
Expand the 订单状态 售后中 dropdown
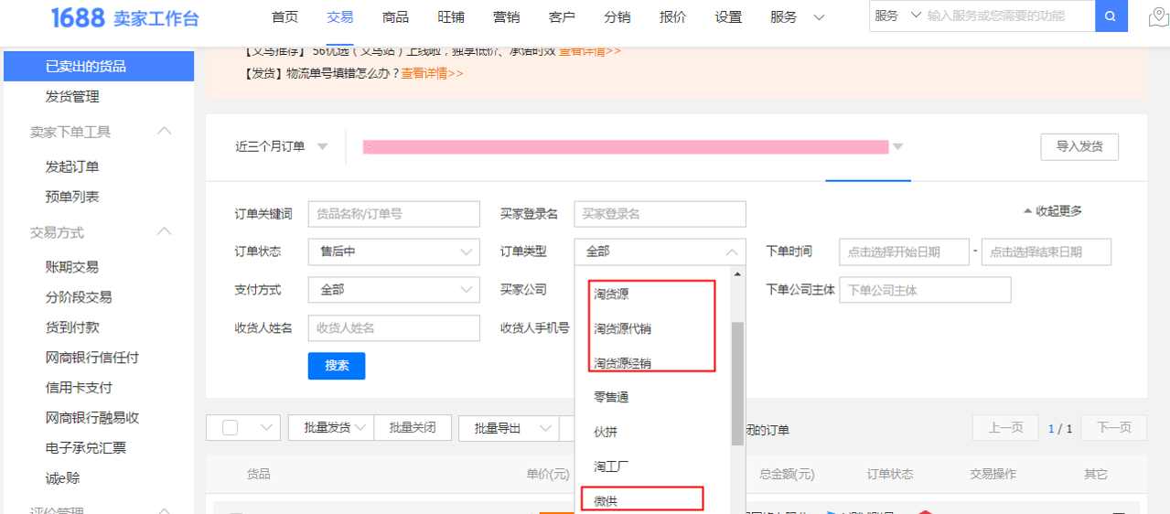point(393,252)
